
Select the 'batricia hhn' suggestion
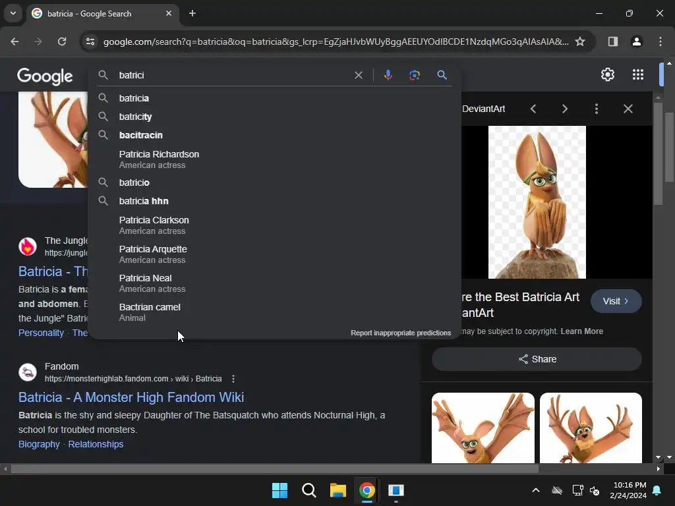tap(275, 201)
